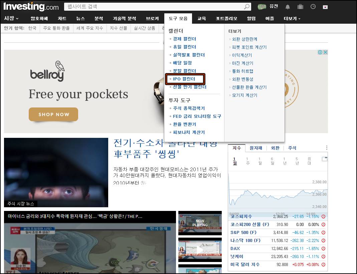The image size is (357, 274).
Task: Select the 도구 모음 menu tab
Action: (178, 18)
